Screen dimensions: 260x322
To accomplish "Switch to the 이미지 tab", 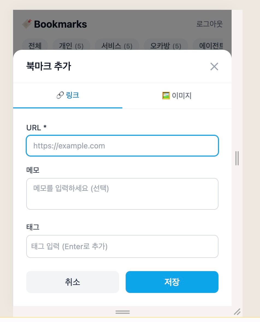I will coord(177,96).
